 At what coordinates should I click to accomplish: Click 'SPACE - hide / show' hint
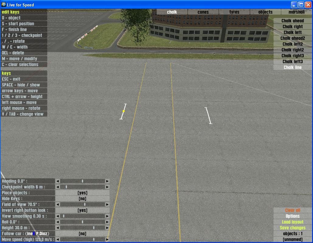24,85
